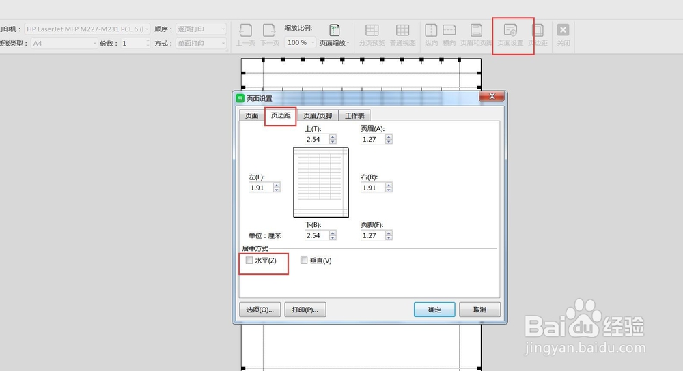Adjust right margin 右(R) spinner

pyautogui.click(x=389, y=188)
